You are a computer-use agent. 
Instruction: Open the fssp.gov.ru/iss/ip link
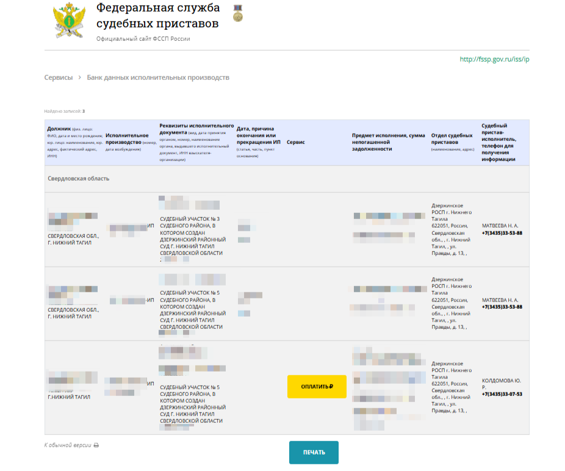[494, 59]
